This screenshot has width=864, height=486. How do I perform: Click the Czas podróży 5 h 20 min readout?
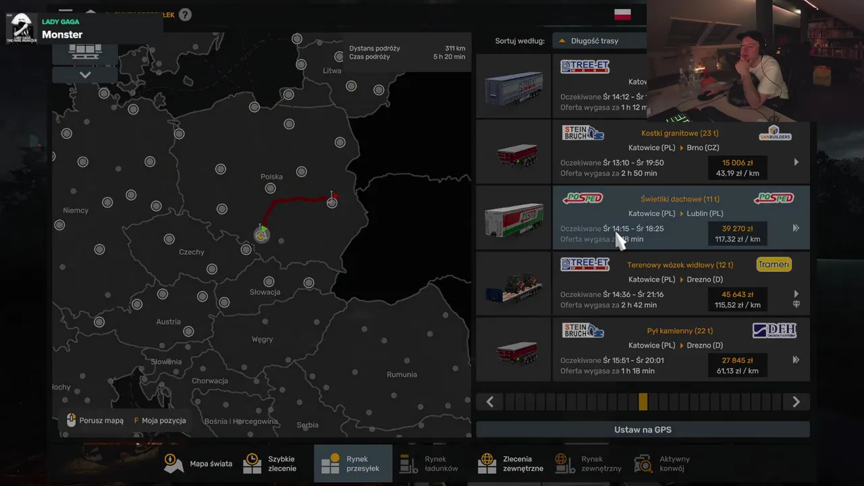coord(407,57)
